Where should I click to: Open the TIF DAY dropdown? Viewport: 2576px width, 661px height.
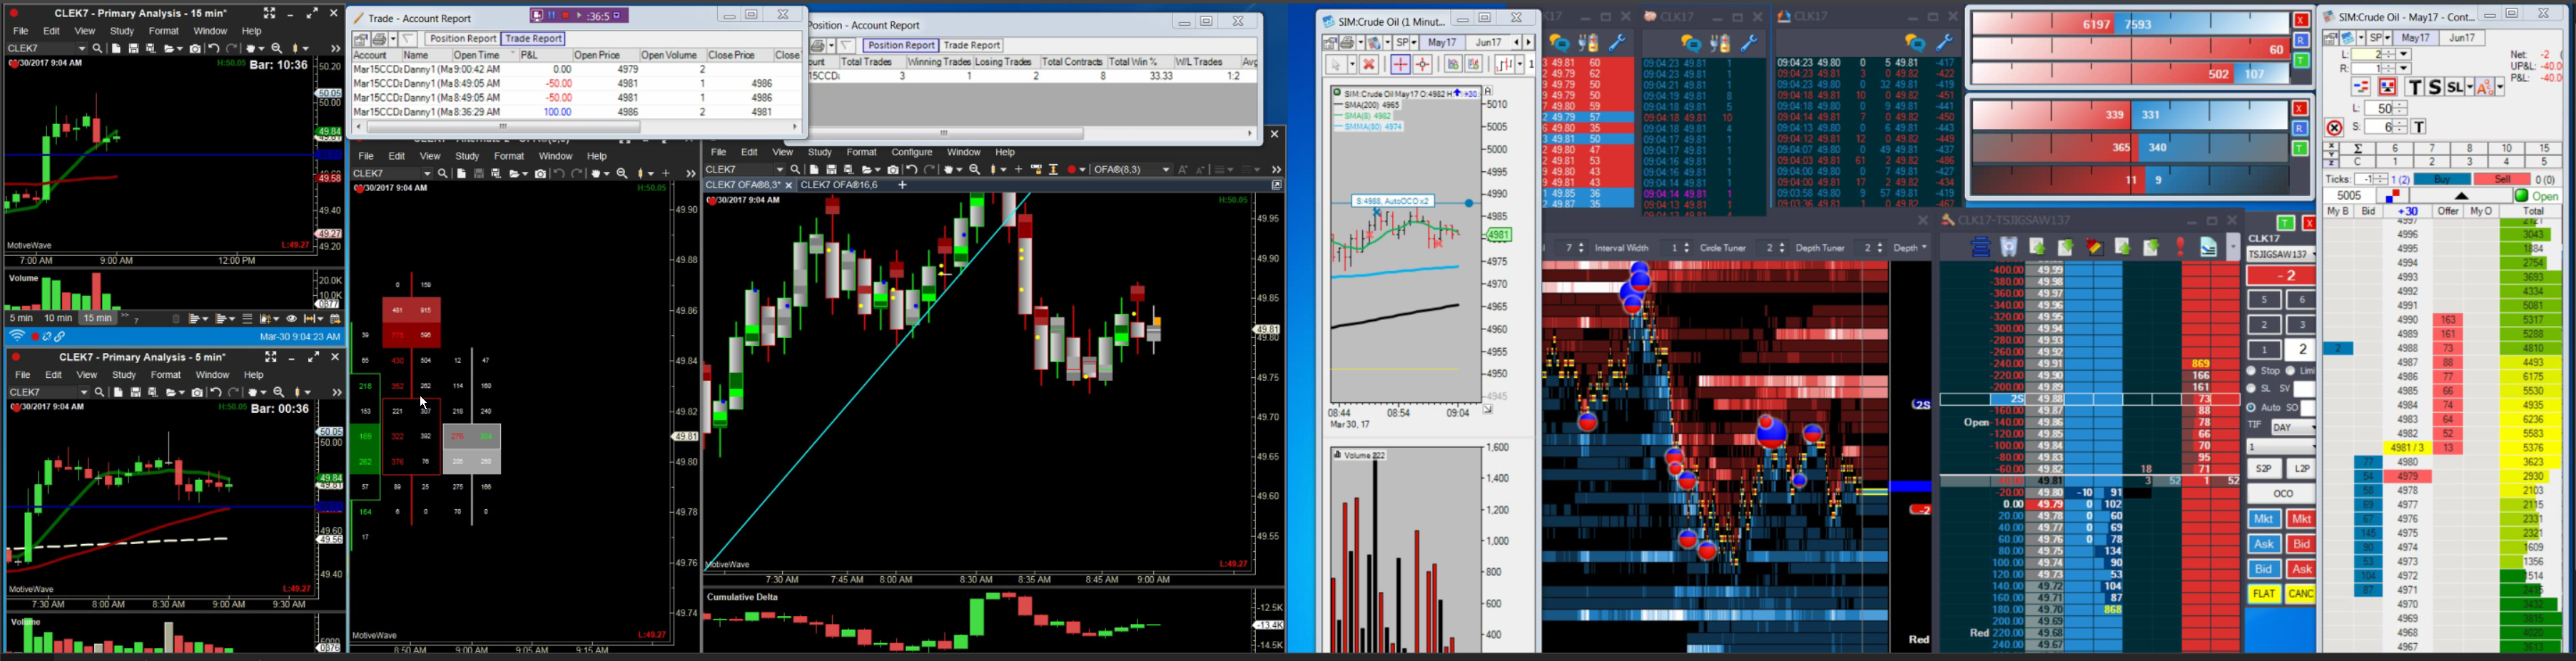[2293, 427]
